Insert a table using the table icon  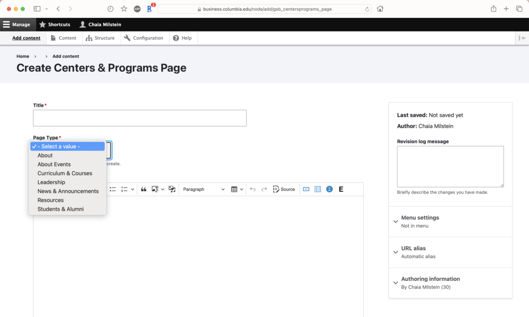tap(234, 189)
